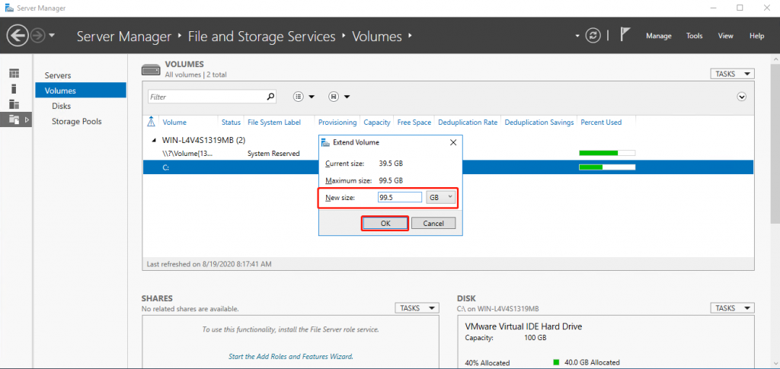Open dropdown arrow left of Refresh icon
This screenshot has height=369, width=780.
577,37
